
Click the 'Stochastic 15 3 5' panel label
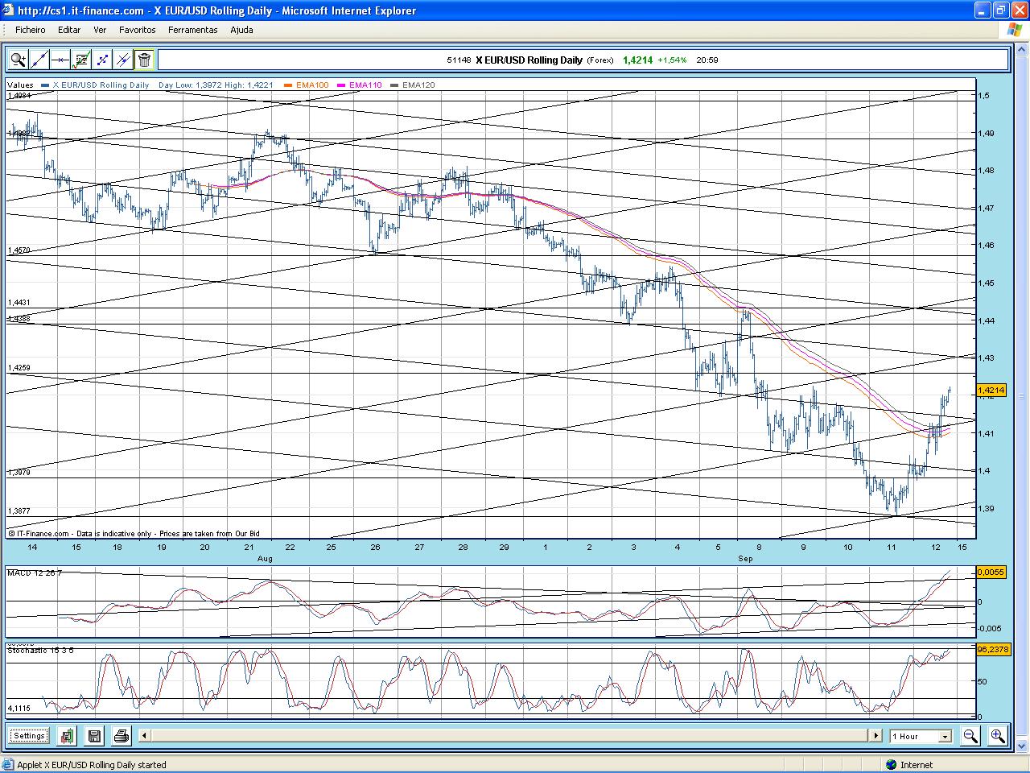click(x=40, y=650)
